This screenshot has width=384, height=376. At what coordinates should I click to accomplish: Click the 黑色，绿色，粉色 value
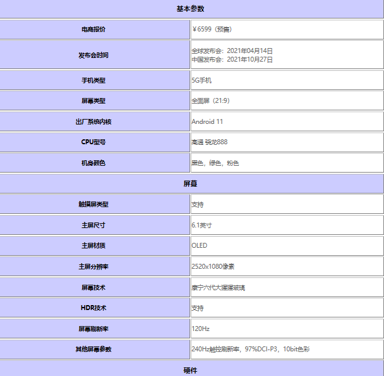click(x=215, y=163)
